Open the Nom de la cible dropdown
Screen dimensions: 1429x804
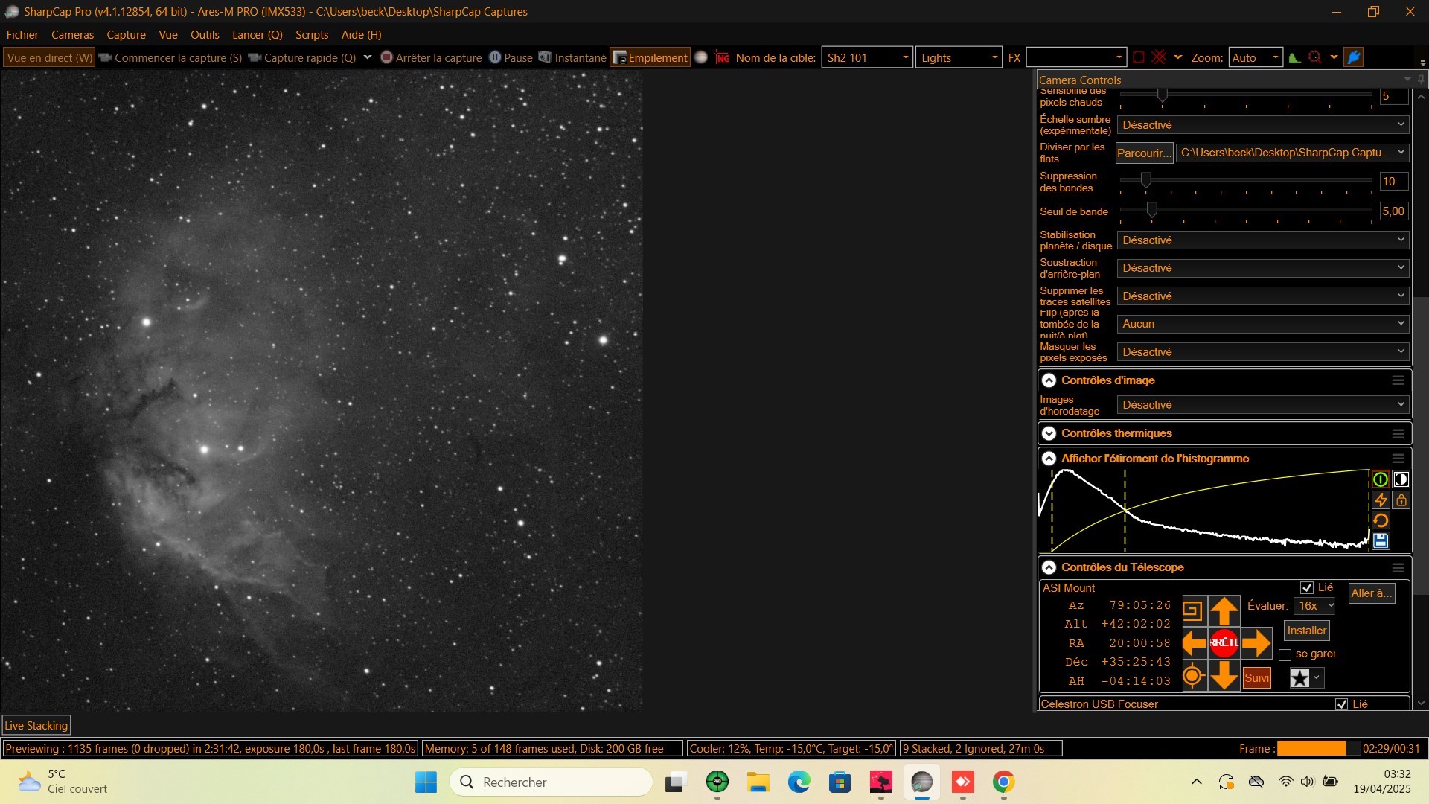[867, 57]
